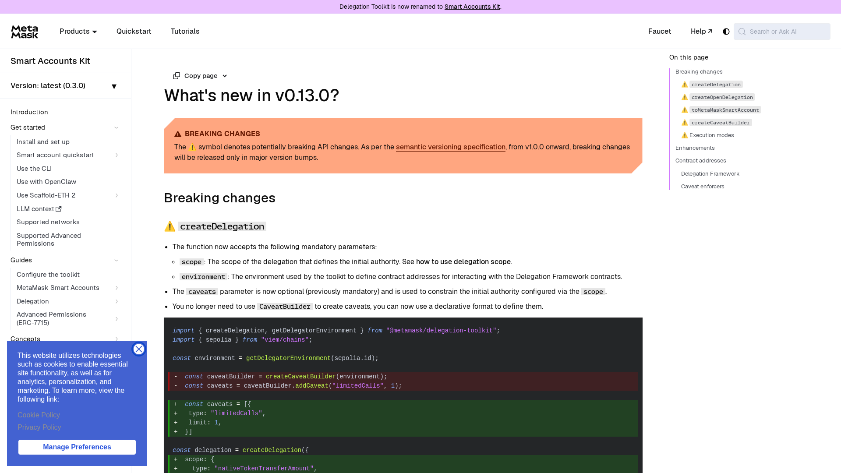The height and width of the screenshot is (473, 841).
Task: Jump to Breaking changes in page outline
Action: pos(699,72)
